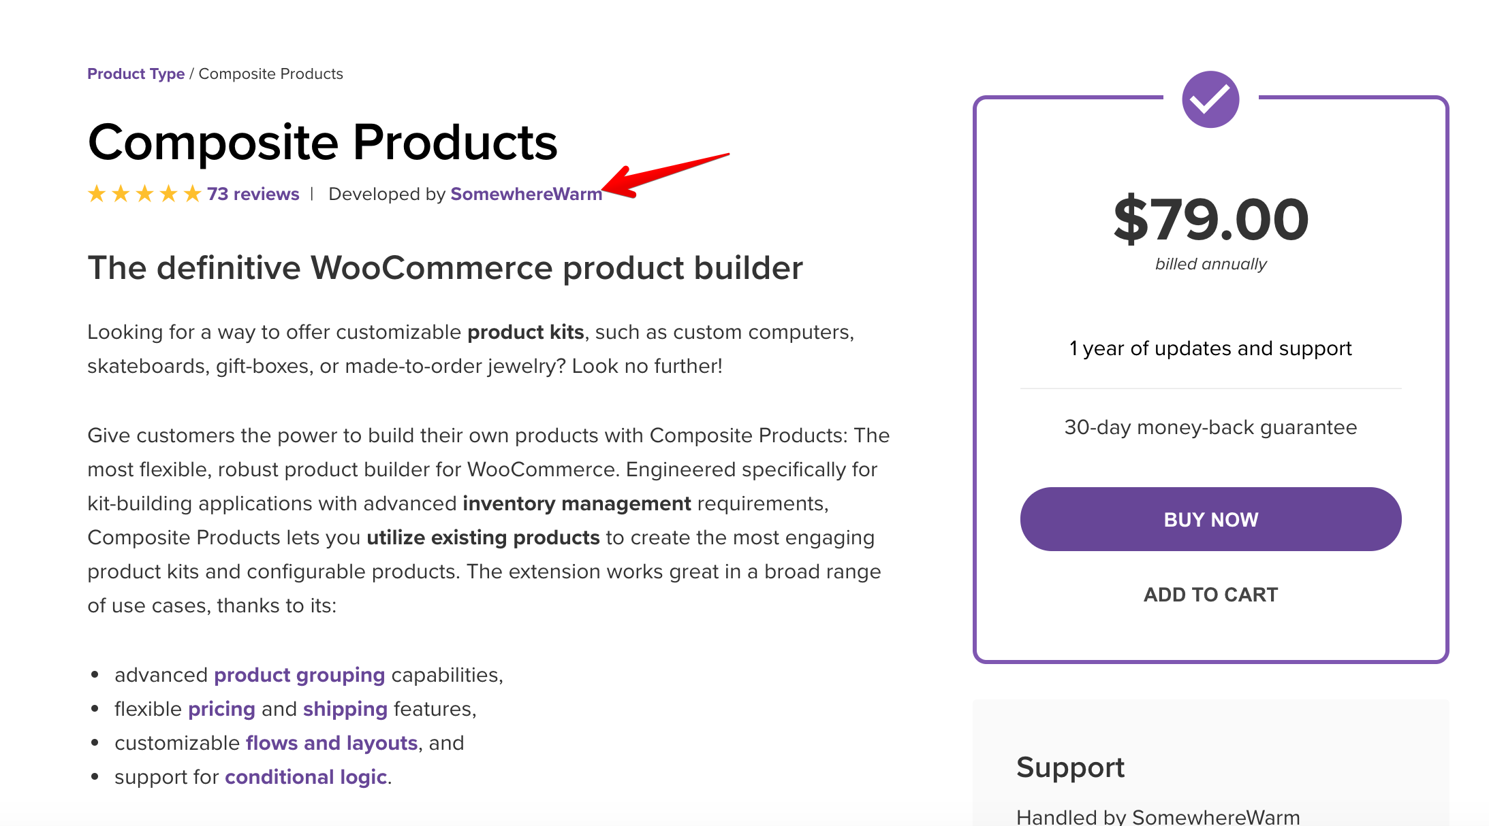1489x826 pixels.
Task: Click the Composite Products breadcrumb text
Action: tap(270, 73)
